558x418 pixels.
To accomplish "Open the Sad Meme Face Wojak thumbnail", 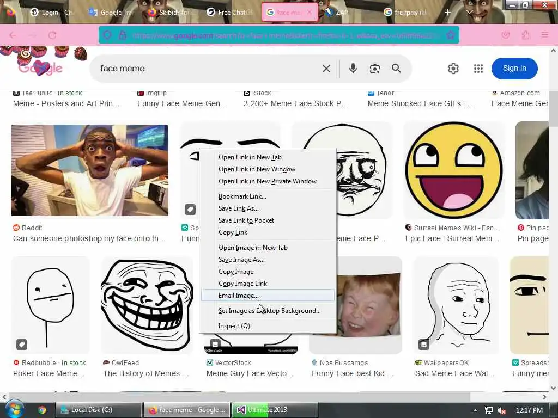I will pos(456,305).
